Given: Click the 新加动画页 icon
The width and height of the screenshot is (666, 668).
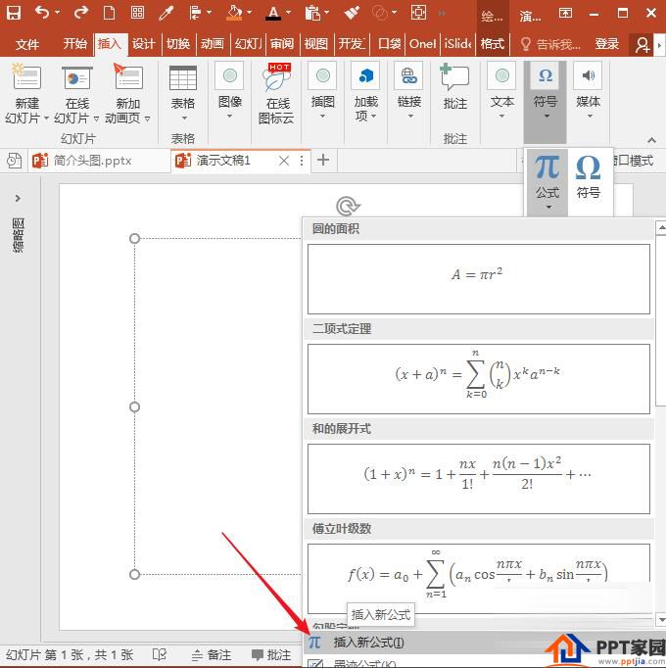Looking at the screenshot, I should [x=127, y=77].
